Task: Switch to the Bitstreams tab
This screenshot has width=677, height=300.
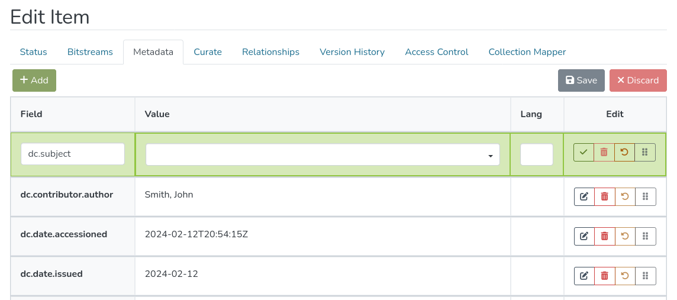Action: (90, 52)
